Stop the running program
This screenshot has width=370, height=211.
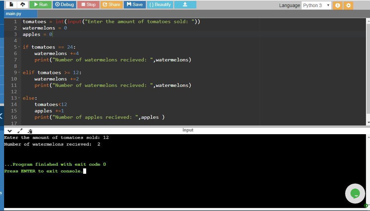coord(88,5)
